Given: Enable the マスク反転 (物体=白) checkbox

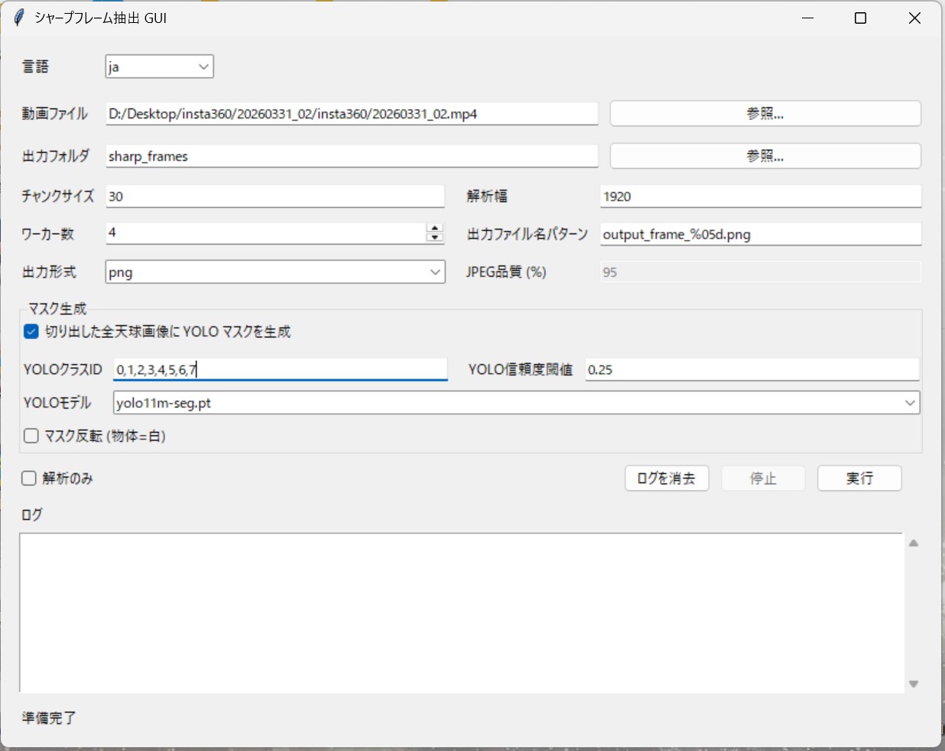Looking at the screenshot, I should tap(31, 436).
